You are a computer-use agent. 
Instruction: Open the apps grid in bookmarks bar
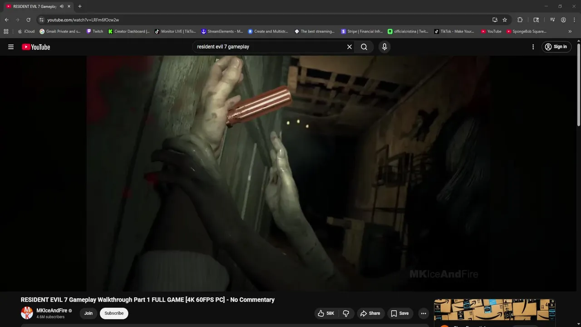click(6, 31)
